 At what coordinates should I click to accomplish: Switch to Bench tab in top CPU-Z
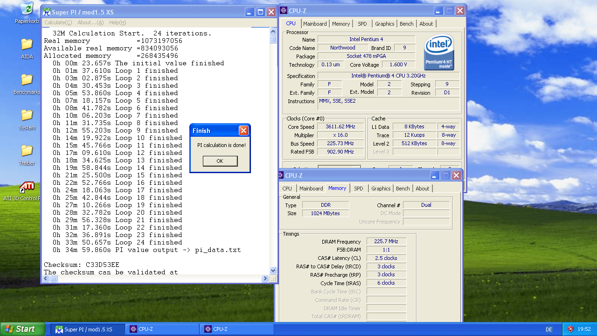click(407, 24)
